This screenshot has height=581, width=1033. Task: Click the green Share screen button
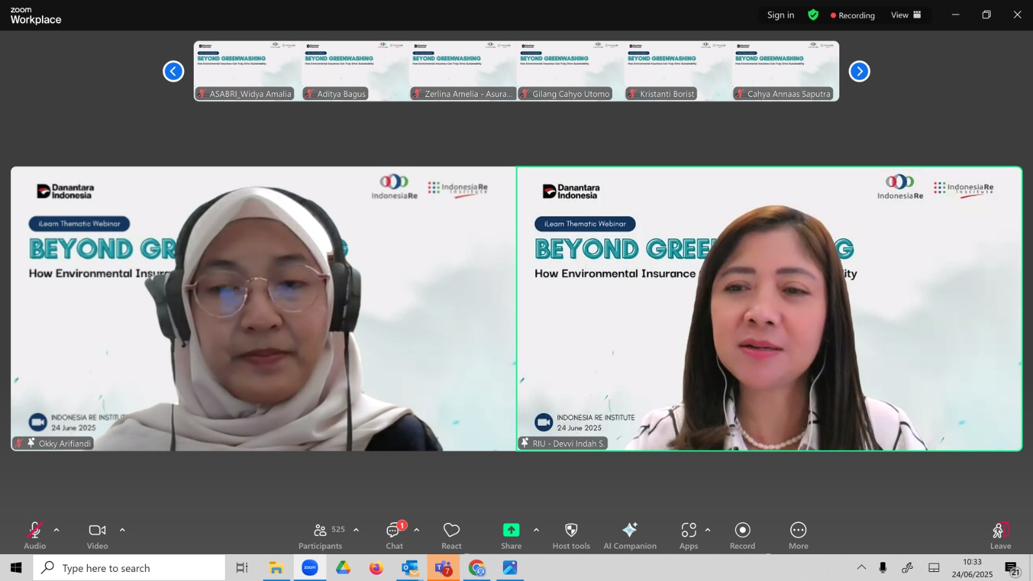pos(511,535)
